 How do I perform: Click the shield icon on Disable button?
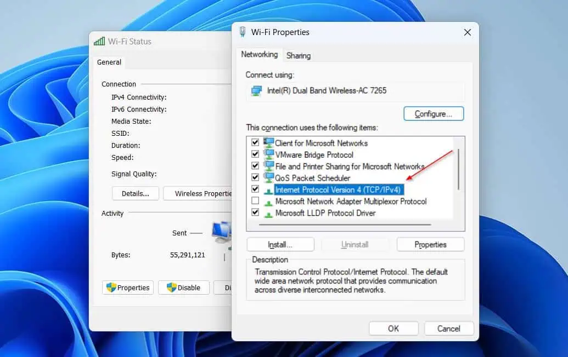point(171,287)
